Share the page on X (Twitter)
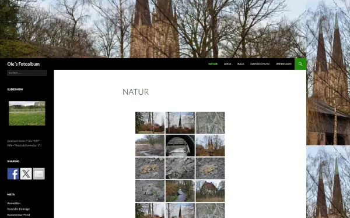Viewport: 350px width, 218px height. 26,174
